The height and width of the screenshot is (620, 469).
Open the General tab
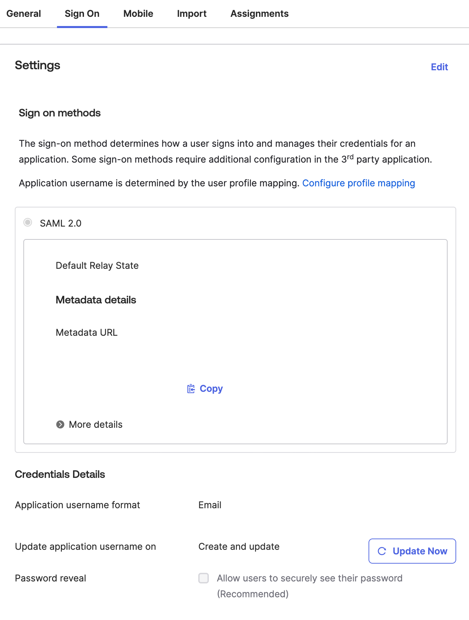coord(24,14)
